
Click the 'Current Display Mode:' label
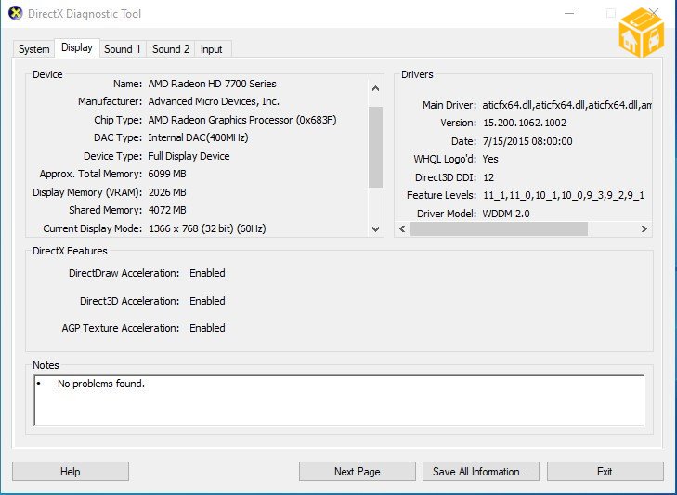click(x=92, y=228)
